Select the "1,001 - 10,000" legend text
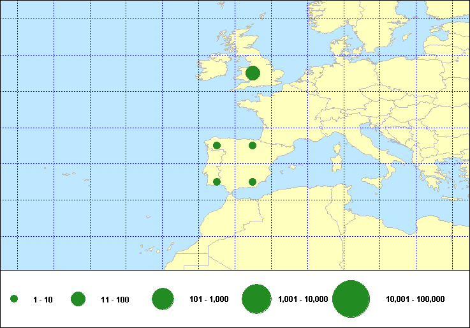The height and width of the screenshot is (328, 470). coord(303,299)
